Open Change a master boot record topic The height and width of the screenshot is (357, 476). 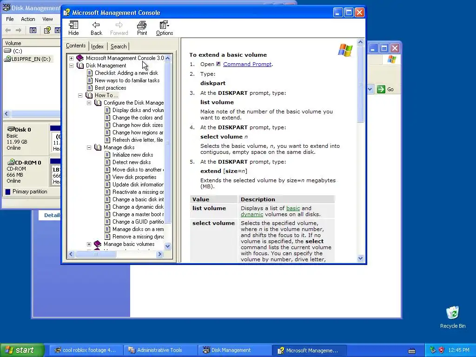(x=138, y=214)
